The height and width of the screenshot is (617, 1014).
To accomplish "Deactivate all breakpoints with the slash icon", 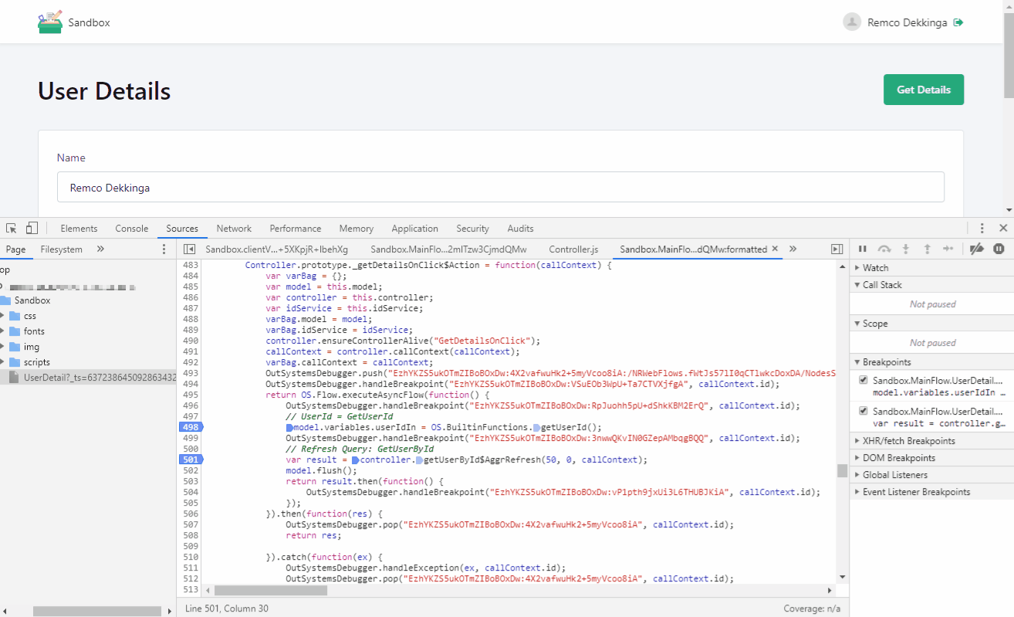I will (x=976, y=249).
